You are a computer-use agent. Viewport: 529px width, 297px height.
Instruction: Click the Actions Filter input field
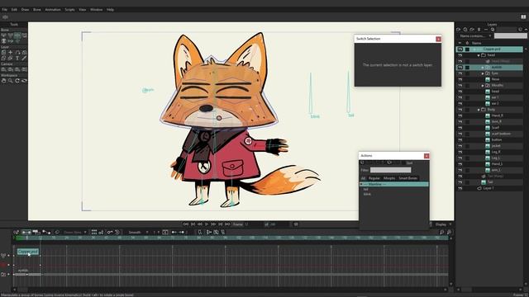pos(390,170)
